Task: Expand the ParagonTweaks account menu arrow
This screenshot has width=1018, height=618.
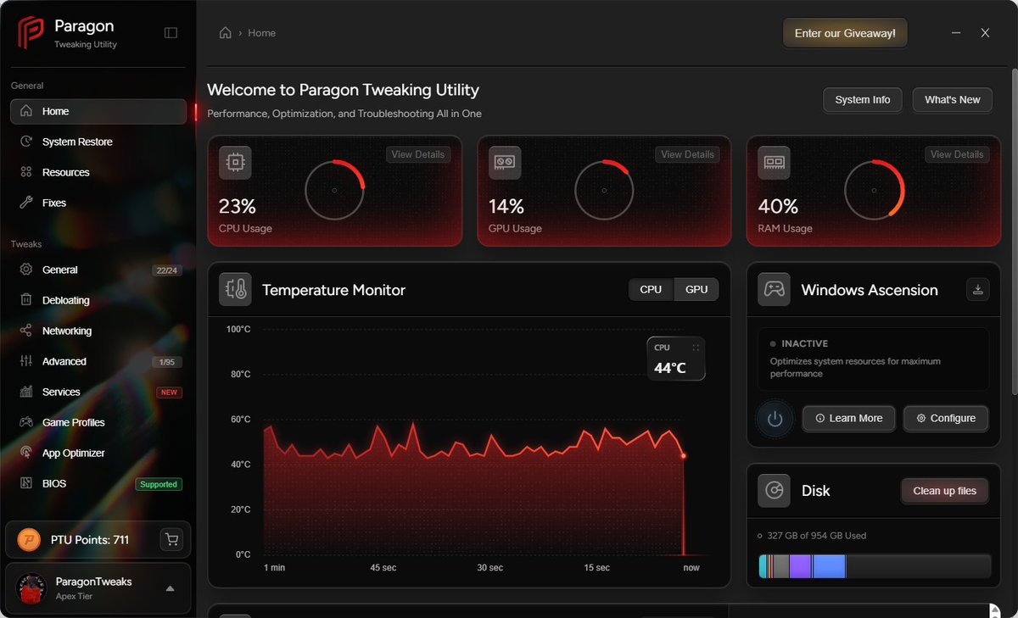Action: pos(170,588)
